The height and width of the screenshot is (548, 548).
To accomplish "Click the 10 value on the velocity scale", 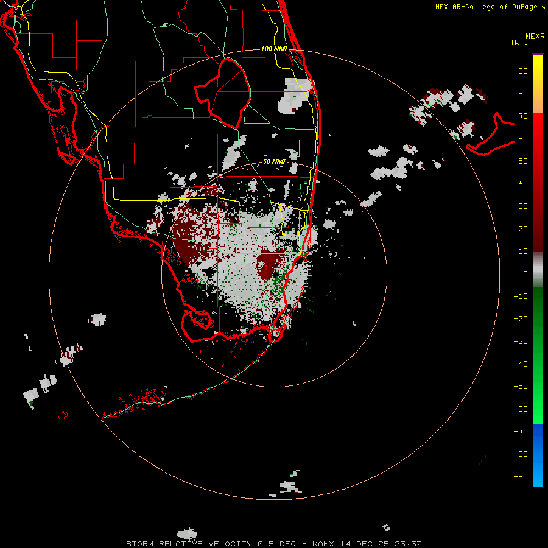I will tap(523, 251).
